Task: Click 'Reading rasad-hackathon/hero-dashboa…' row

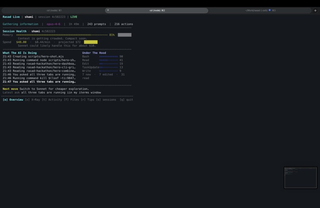Action: (39, 64)
